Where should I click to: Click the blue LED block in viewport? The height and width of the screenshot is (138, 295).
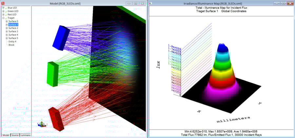[61, 37]
